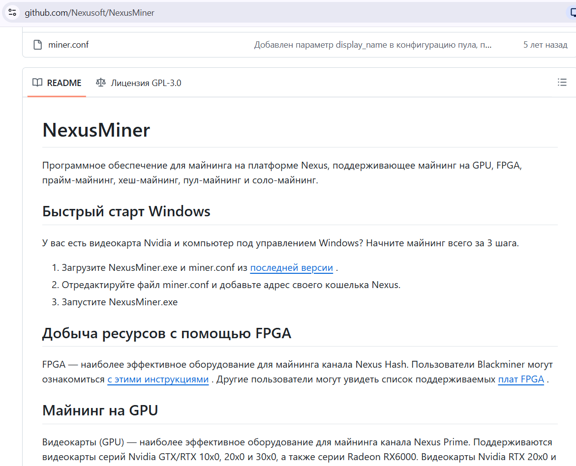Click the 'Добыча ресурсов с помощью FPGA' heading
576x466 pixels.
click(167, 333)
